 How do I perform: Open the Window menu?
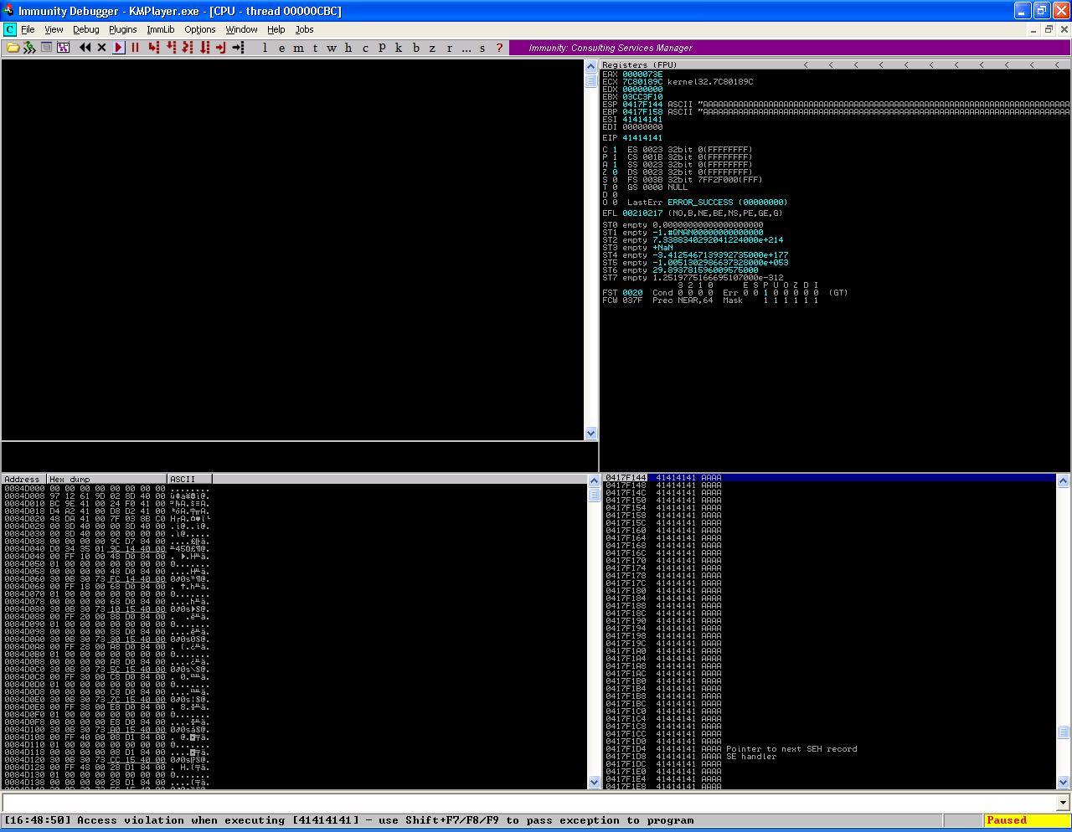pyautogui.click(x=241, y=29)
